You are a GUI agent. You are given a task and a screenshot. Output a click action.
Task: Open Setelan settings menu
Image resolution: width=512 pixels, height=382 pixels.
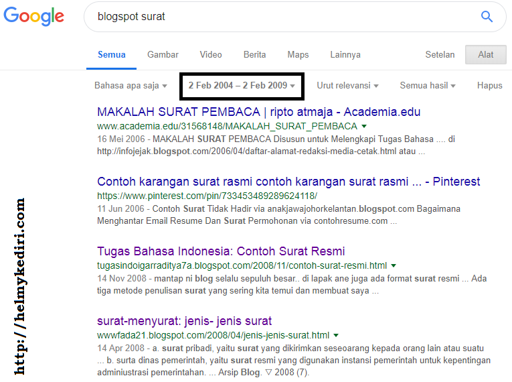[440, 54]
